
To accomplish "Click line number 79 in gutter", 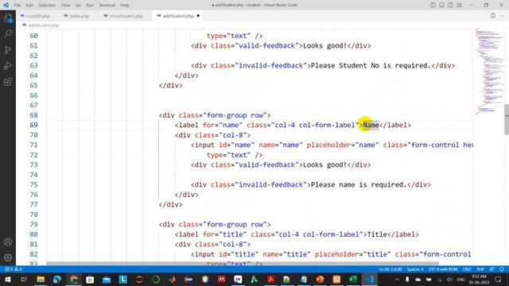I will pyautogui.click(x=33, y=224).
